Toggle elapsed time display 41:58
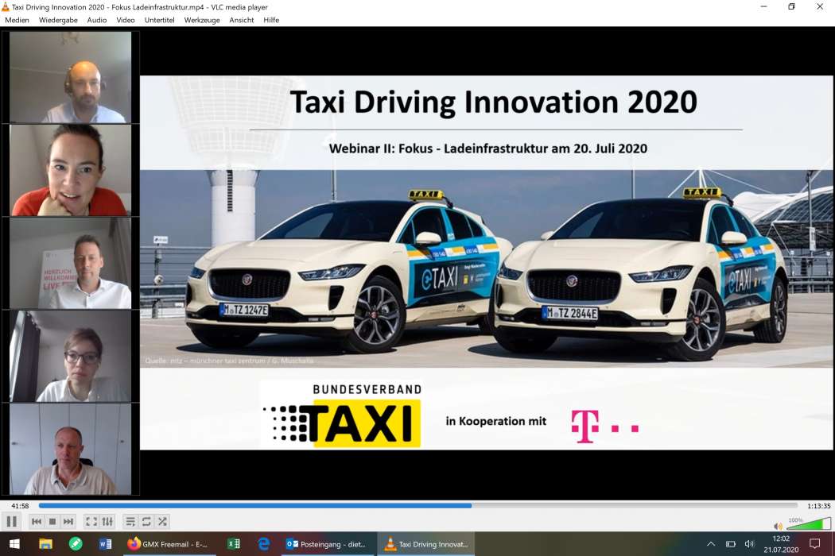 [20, 506]
